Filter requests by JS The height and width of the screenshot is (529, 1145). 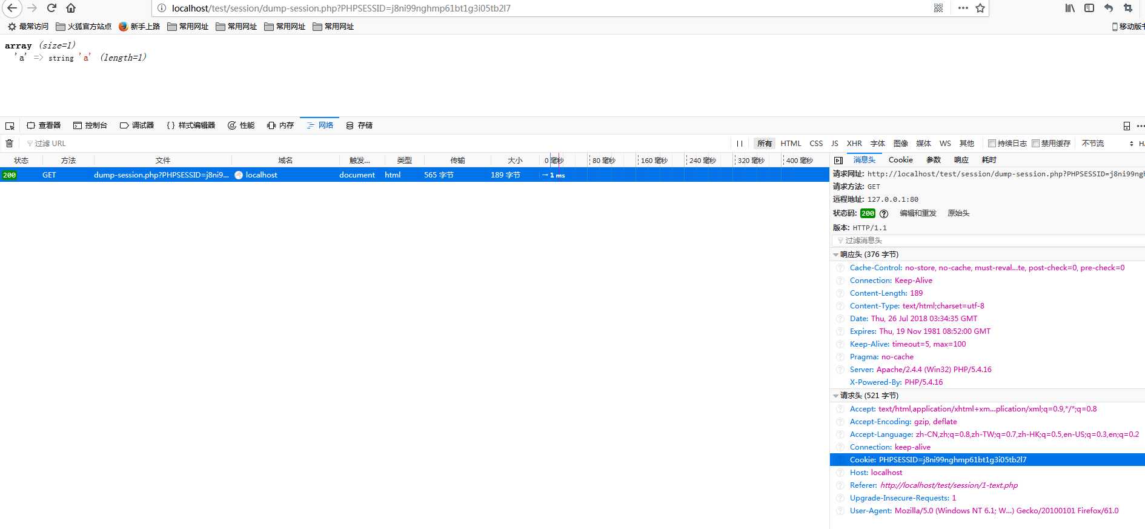[x=835, y=143]
